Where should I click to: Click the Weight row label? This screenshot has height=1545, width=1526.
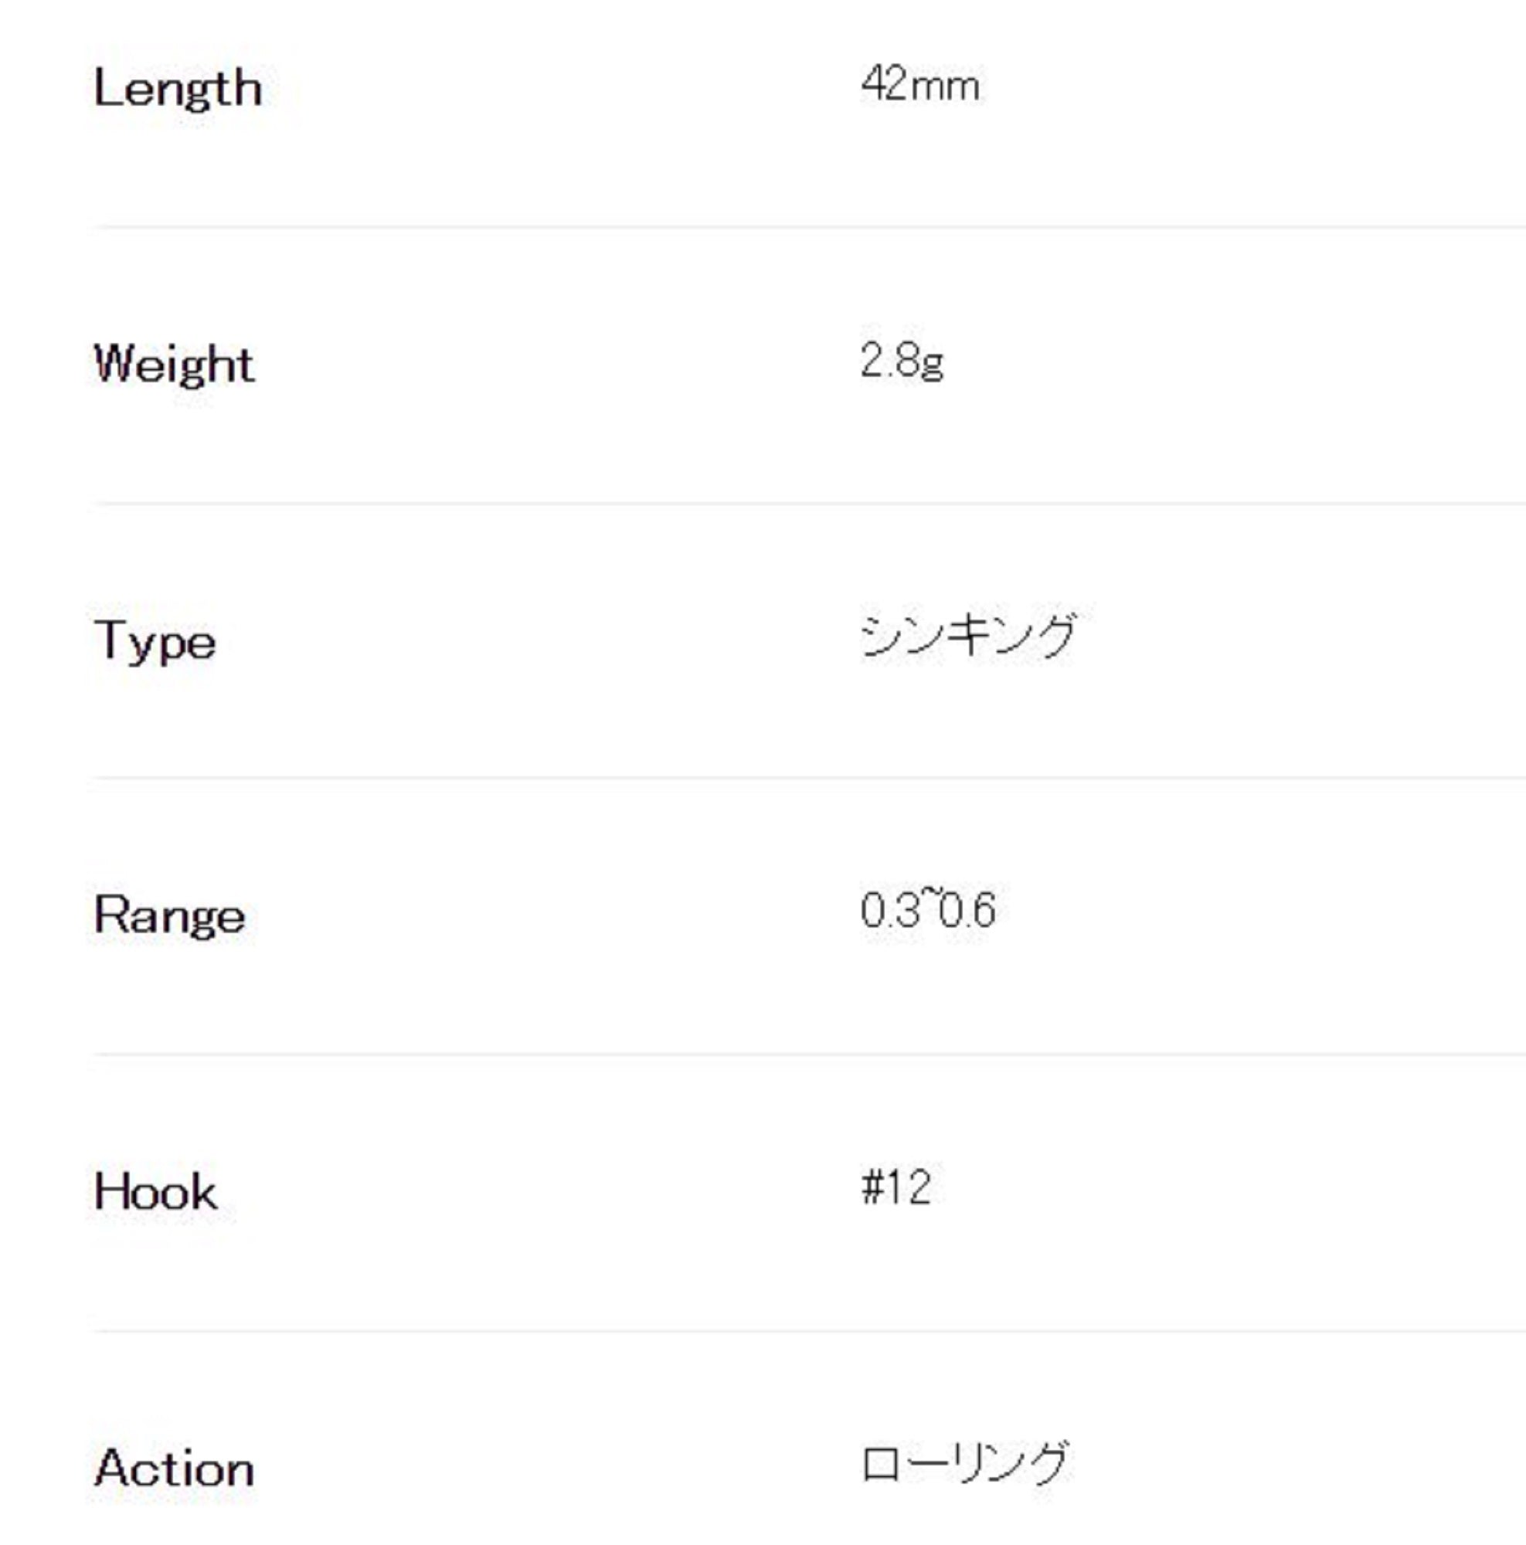tap(174, 365)
